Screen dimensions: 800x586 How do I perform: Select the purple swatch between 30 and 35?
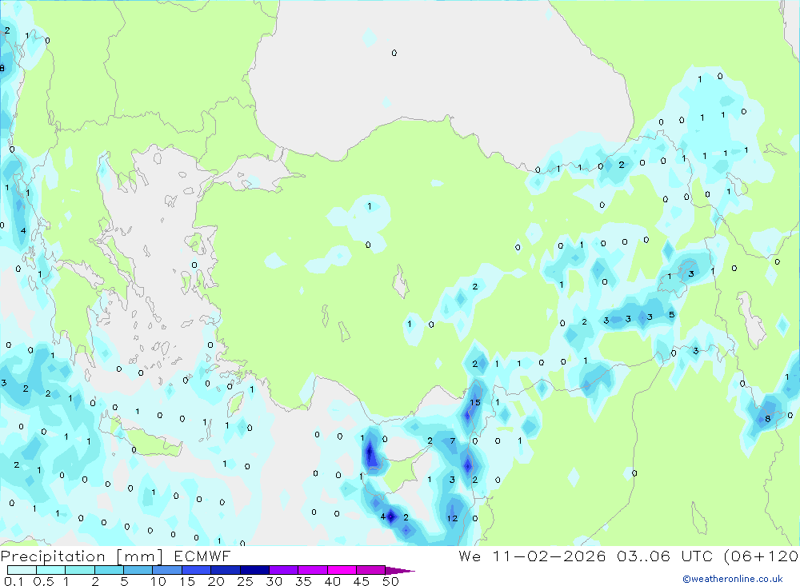coord(284,570)
